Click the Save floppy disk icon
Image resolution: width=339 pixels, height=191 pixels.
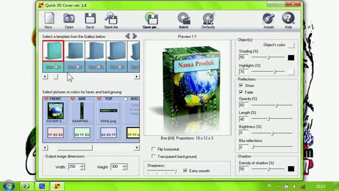[x=90, y=19]
